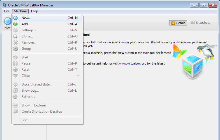Click the Start arrow icon in menu
Viewport: 220px width, 140px height.
pos(16,57)
